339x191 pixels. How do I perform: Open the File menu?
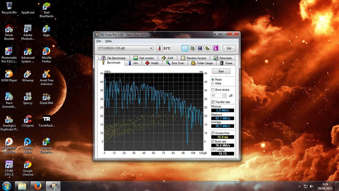pyautogui.click(x=99, y=41)
